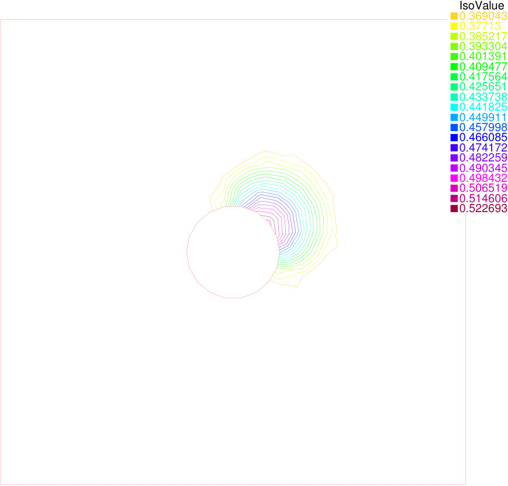Click the legend value 0.425651

[x=483, y=87]
